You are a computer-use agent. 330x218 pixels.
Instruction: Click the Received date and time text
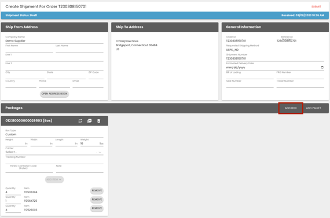tap(303, 16)
